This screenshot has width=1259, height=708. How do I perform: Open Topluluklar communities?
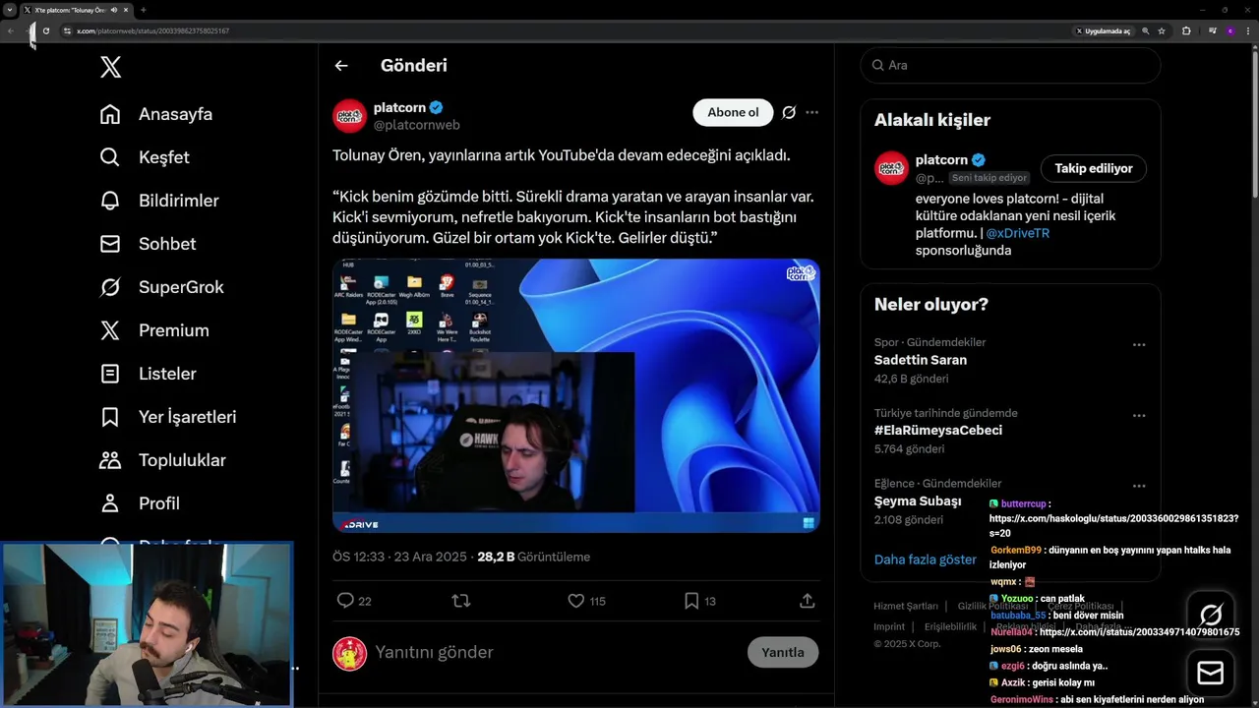click(163, 460)
